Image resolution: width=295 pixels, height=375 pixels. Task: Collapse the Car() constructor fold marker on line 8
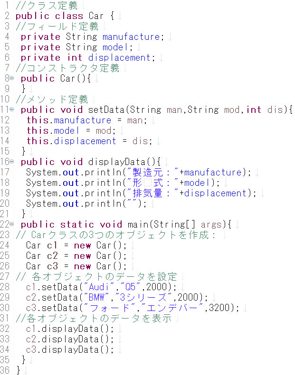click(11, 78)
